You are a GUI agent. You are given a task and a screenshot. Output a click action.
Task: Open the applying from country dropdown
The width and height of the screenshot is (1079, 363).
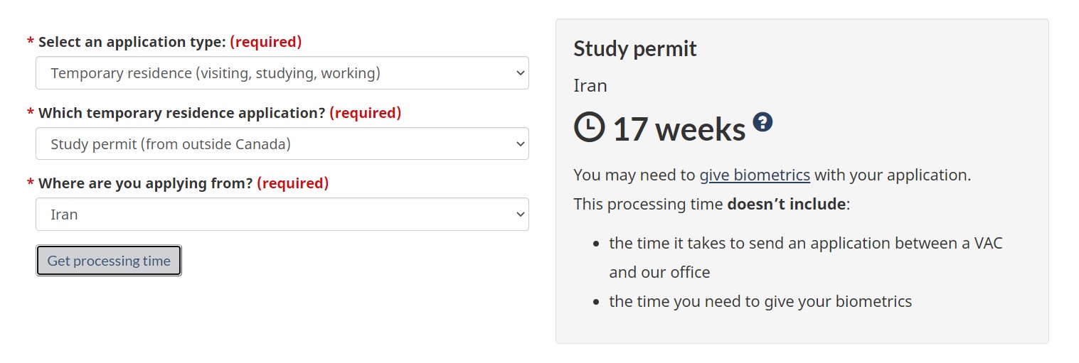282,214
